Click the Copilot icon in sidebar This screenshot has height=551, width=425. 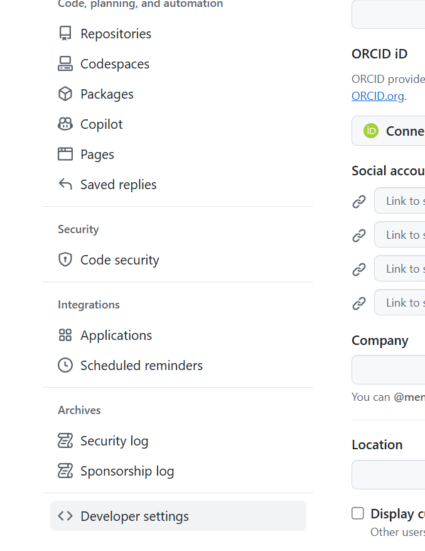pyautogui.click(x=65, y=124)
